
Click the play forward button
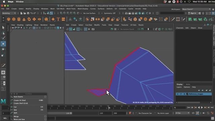202,108
